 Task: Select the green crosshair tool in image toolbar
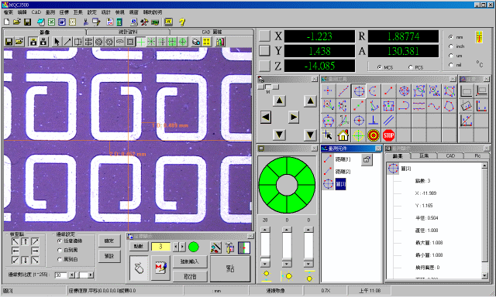coord(141,42)
